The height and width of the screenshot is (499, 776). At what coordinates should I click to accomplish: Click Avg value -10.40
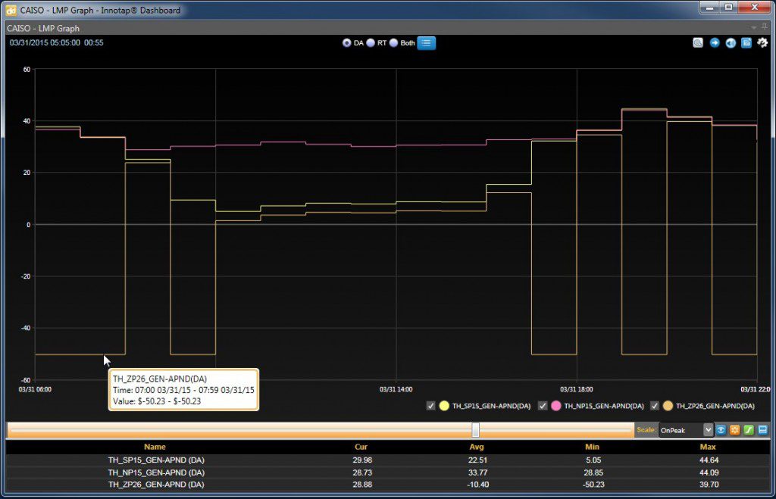477,484
